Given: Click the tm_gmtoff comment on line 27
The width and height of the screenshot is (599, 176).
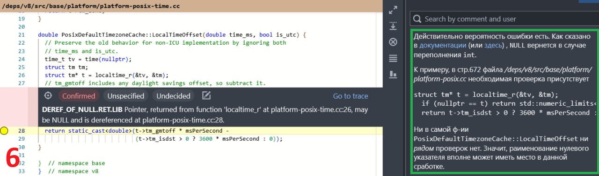Looking at the screenshot, I should 155,83.
